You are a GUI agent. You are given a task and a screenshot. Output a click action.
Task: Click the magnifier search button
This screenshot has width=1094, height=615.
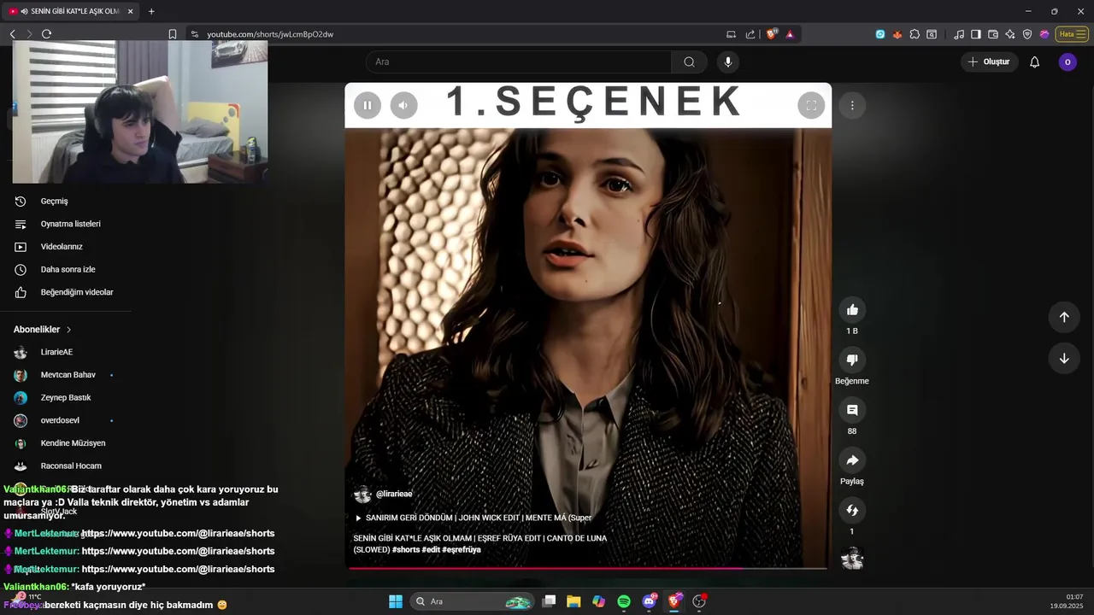coord(689,61)
